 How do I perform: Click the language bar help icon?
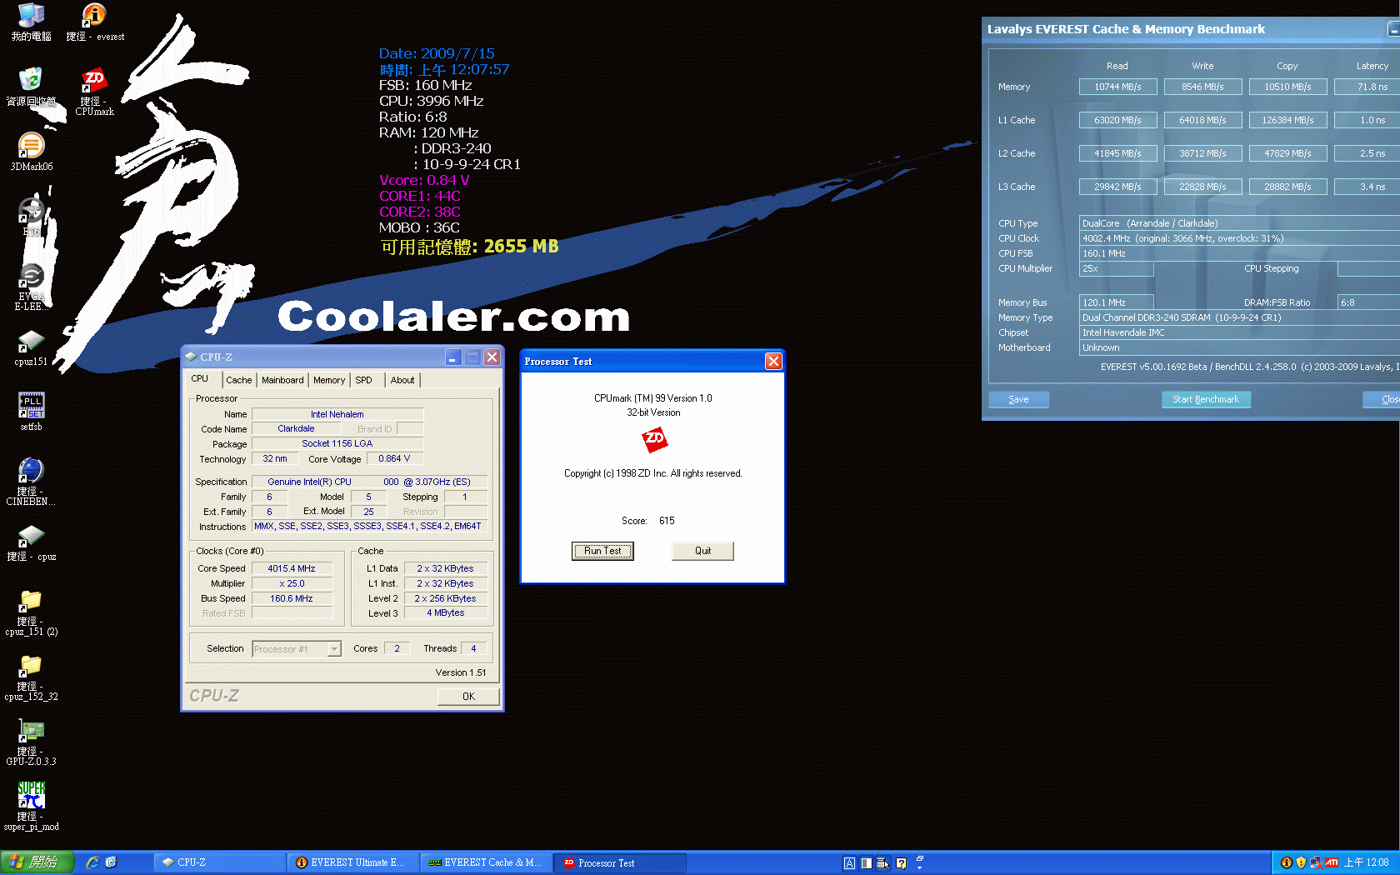point(901,863)
